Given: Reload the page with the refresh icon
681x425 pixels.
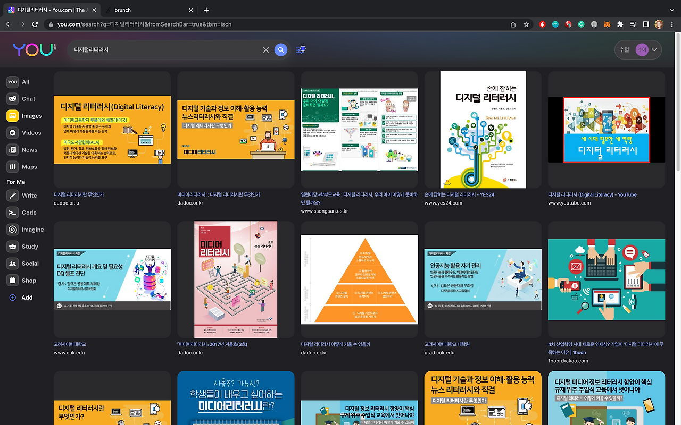Looking at the screenshot, I should pos(35,24).
